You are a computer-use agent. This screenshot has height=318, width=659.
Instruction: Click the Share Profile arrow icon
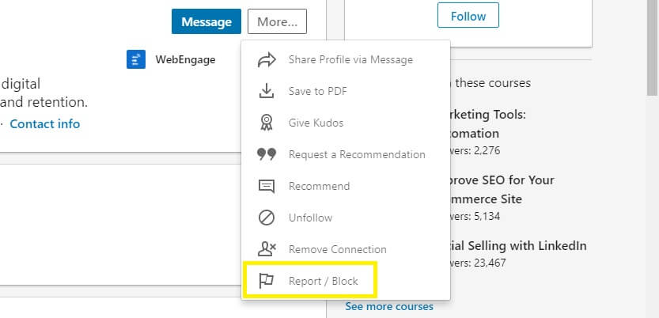click(x=267, y=60)
